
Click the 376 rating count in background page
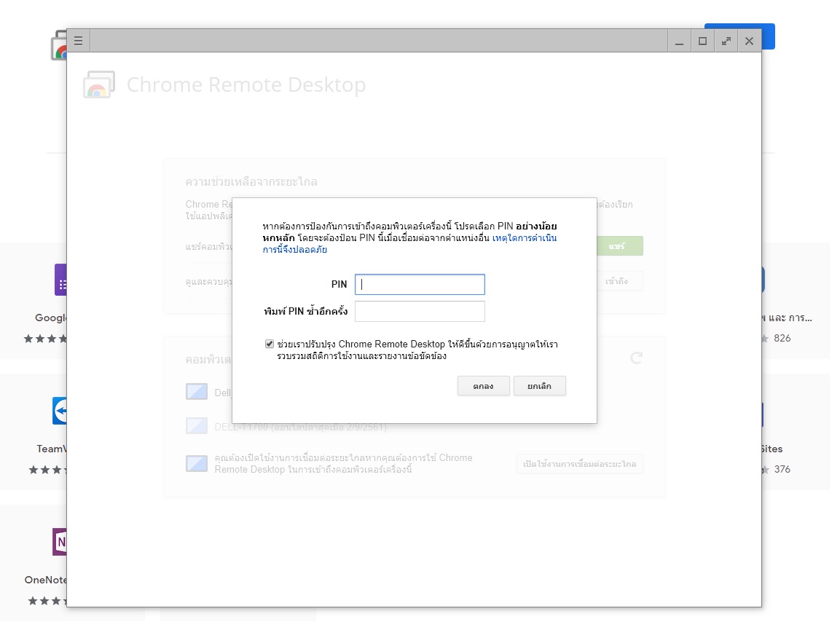(x=782, y=469)
